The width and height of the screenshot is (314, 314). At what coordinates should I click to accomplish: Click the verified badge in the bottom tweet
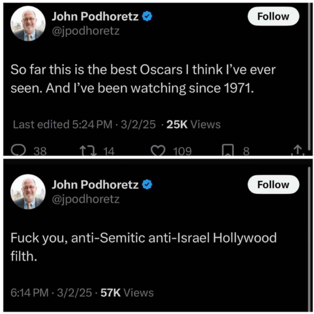pos(147,185)
